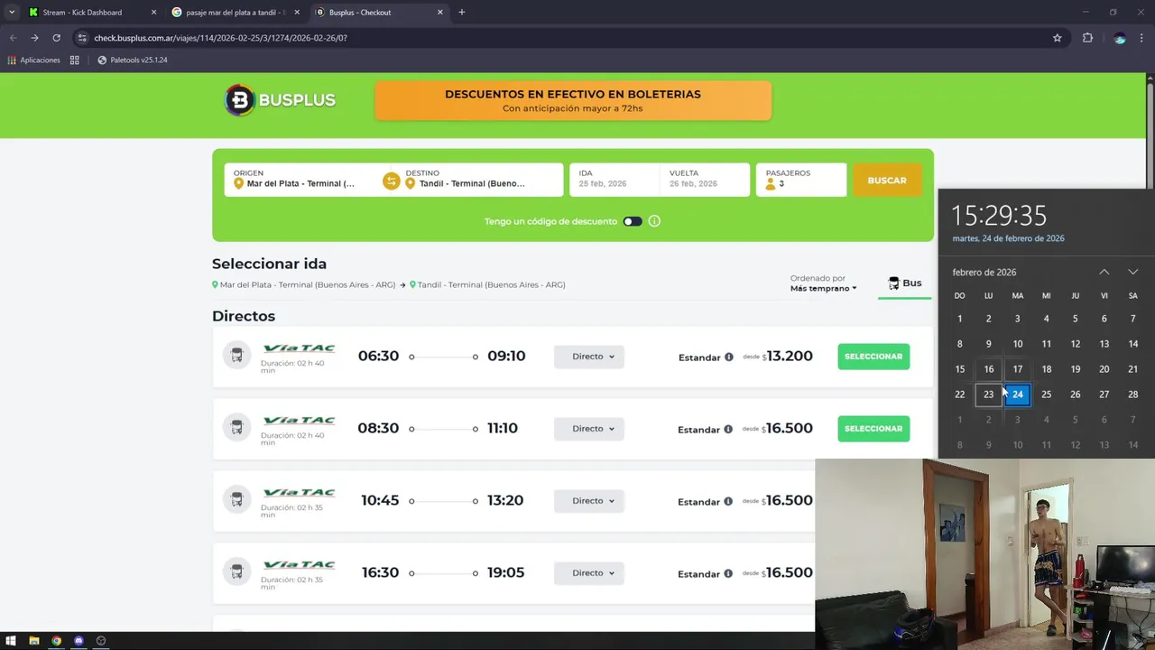Select February 14 in the calendar

pos(1132,344)
